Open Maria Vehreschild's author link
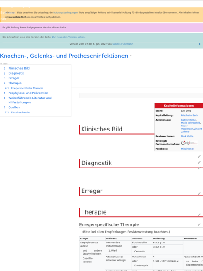 pos(190,123)
